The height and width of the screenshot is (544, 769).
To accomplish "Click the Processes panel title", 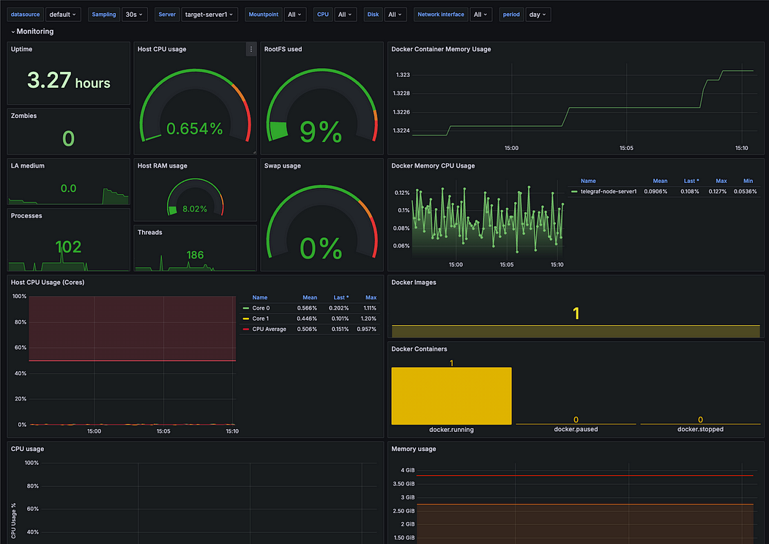I will tap(26, 216).
